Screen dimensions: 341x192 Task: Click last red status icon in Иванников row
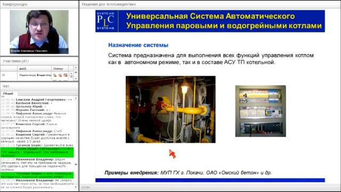[x=66, y=75]
